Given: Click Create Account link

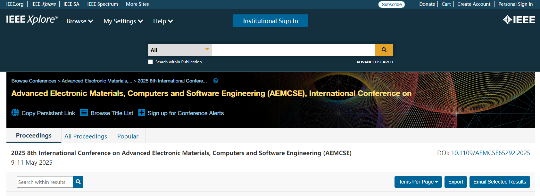Looking at the screenshot, I should tap(474, 4).
